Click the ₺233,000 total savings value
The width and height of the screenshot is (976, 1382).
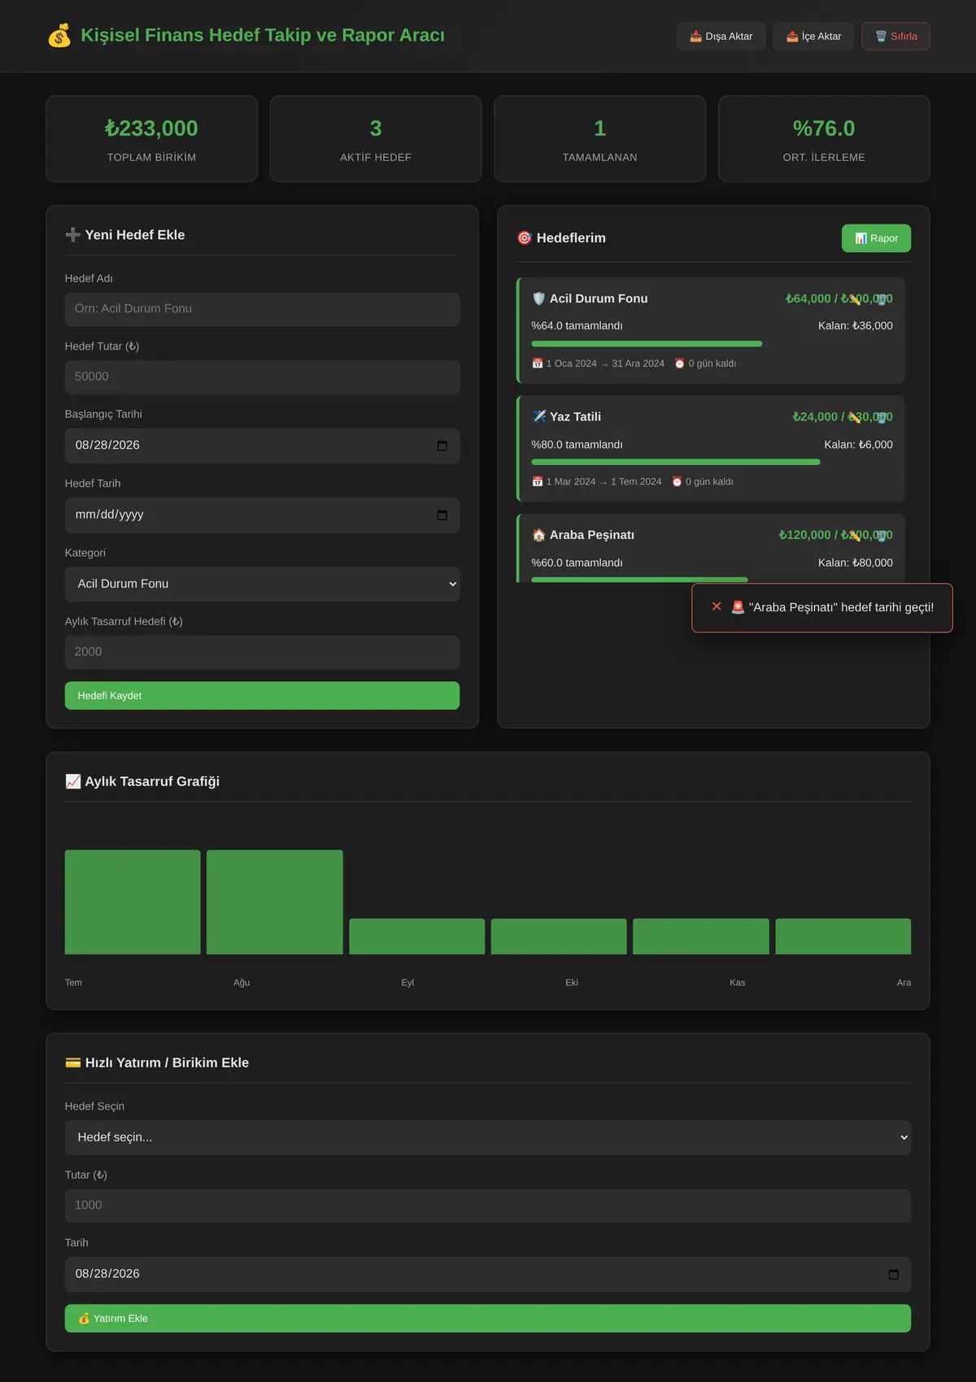coord(151,128)
